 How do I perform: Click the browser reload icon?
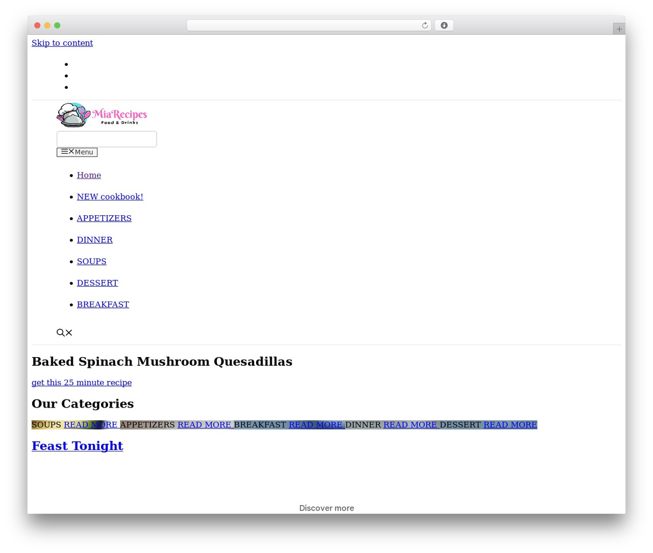coord(424,26)
